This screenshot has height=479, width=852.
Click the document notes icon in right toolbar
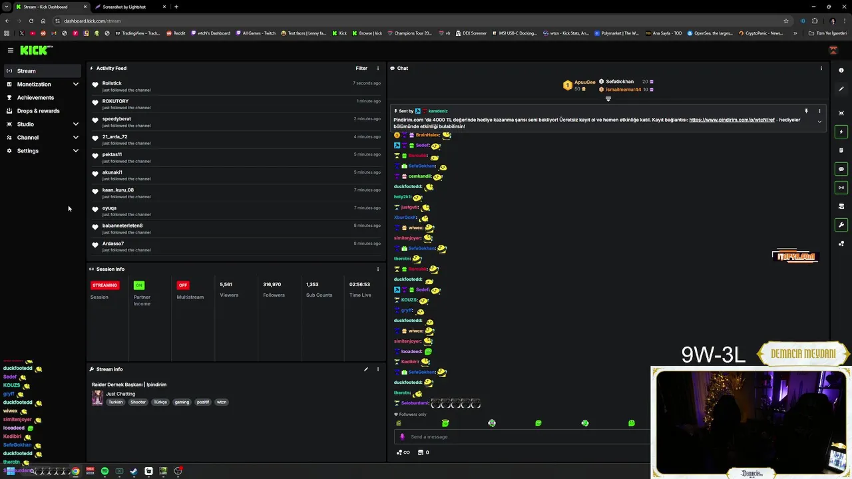click(841, 150)
